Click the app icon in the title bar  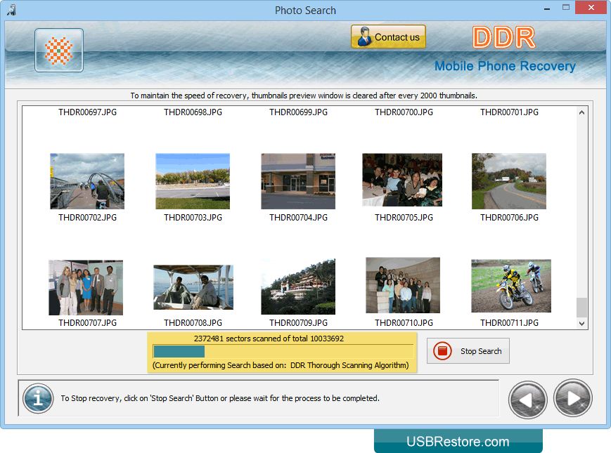click(x=11, y=10)
